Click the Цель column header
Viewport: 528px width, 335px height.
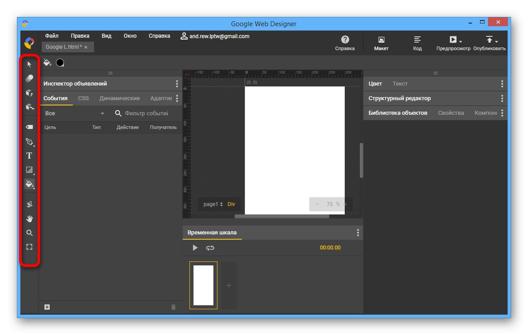[x=50, y=127]
